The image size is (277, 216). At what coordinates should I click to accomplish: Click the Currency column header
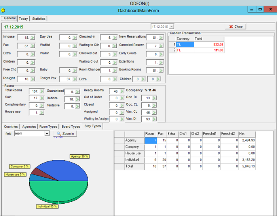tap(185, 39)
